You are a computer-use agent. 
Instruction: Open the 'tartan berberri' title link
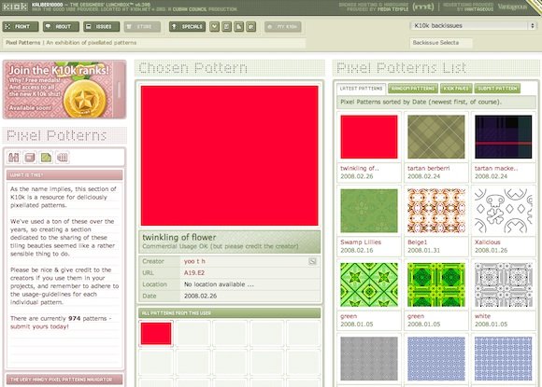pyautogui.click(x=429, y=168)
